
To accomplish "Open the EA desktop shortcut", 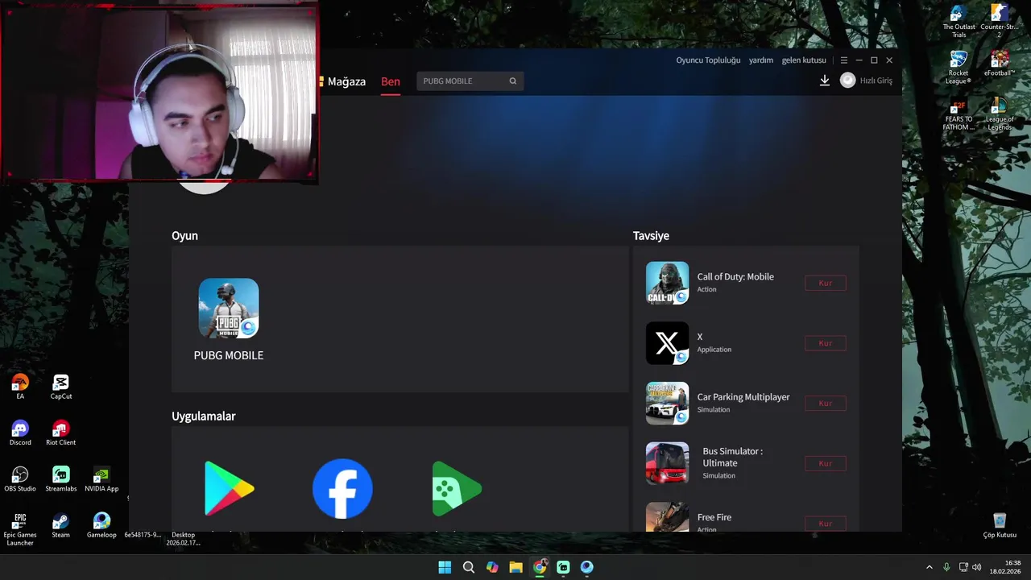I will pos(20,387).
